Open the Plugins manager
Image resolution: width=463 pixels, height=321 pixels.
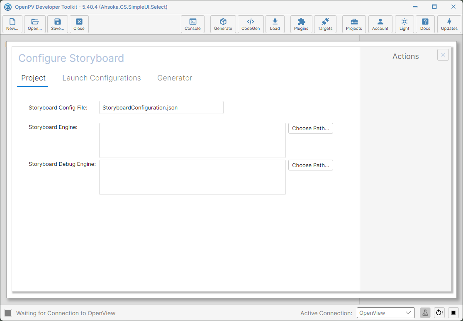(301, 24)
